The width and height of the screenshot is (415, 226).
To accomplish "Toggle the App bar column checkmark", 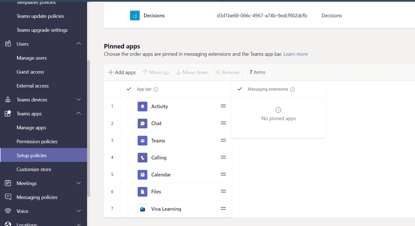I will 128,89.
